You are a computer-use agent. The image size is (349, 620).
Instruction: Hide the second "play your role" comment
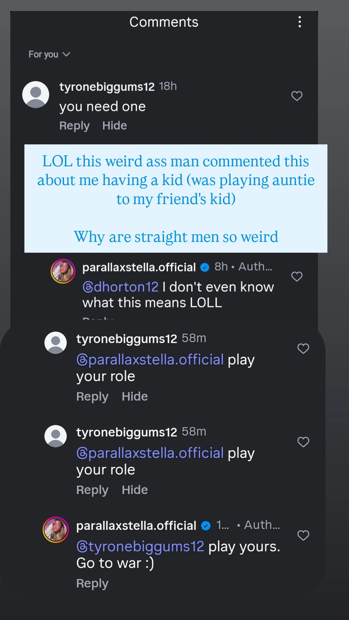[135, 490]
